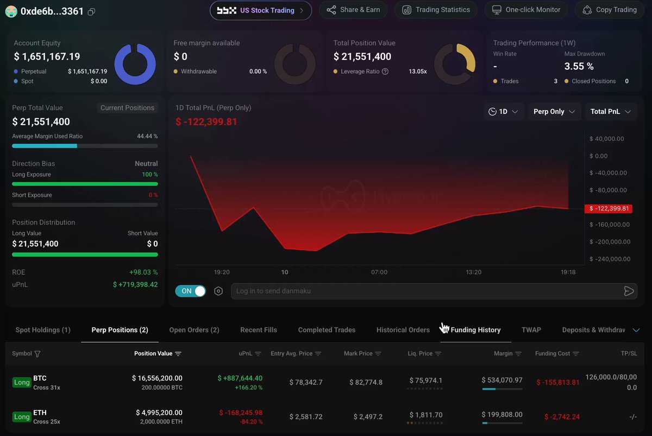
Task: Click ETH mark price $2,497.2
Action: coord(368,416)
